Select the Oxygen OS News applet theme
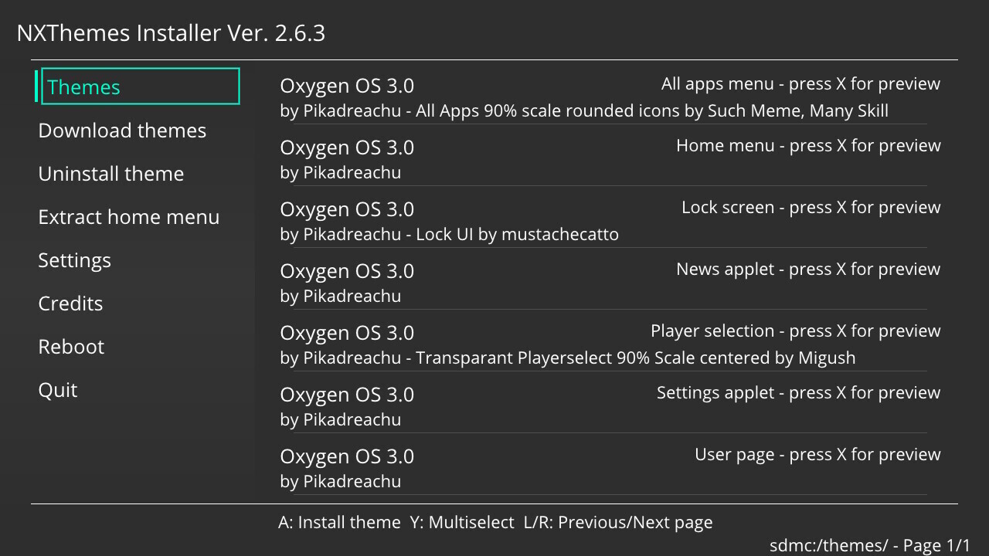 [x=610, y=282]
